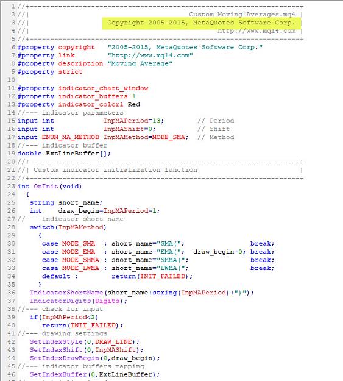The image size is (343, 381).
Task: Click '//--- indicator buffer' comment on line 18
Action: click(x=62, y=146)
